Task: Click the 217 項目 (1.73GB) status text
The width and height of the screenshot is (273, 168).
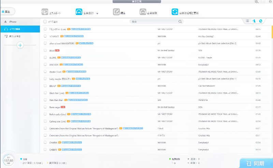Action: tap(32, 163)
